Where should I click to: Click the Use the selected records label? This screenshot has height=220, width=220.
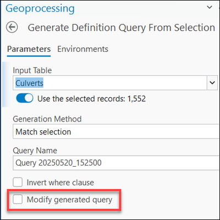coord(91,98)
